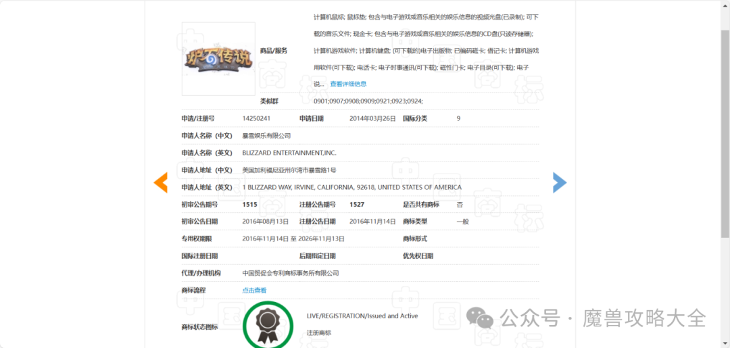Select registration announcement date 2016年11月14日
The image size is (730, 348).
click(x=372, y=222)
